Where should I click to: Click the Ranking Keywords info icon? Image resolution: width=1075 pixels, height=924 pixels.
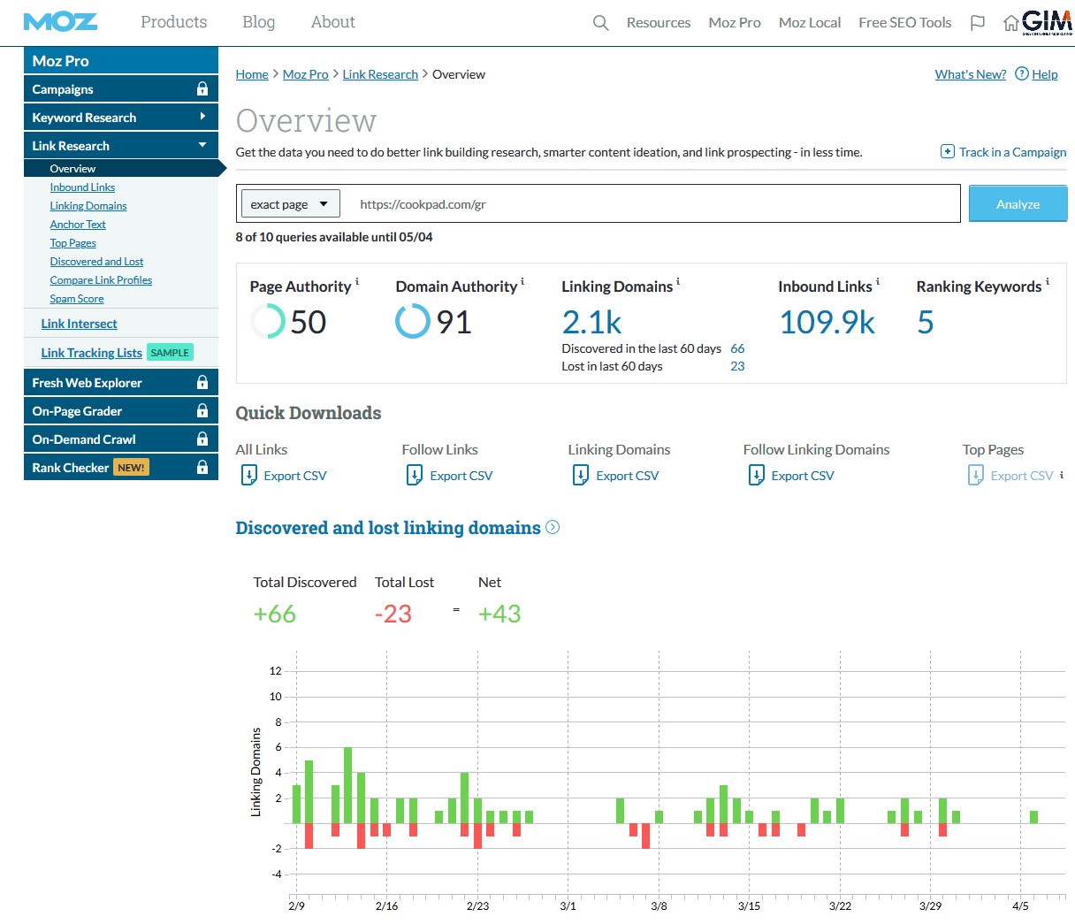(x=1048, y=282)
